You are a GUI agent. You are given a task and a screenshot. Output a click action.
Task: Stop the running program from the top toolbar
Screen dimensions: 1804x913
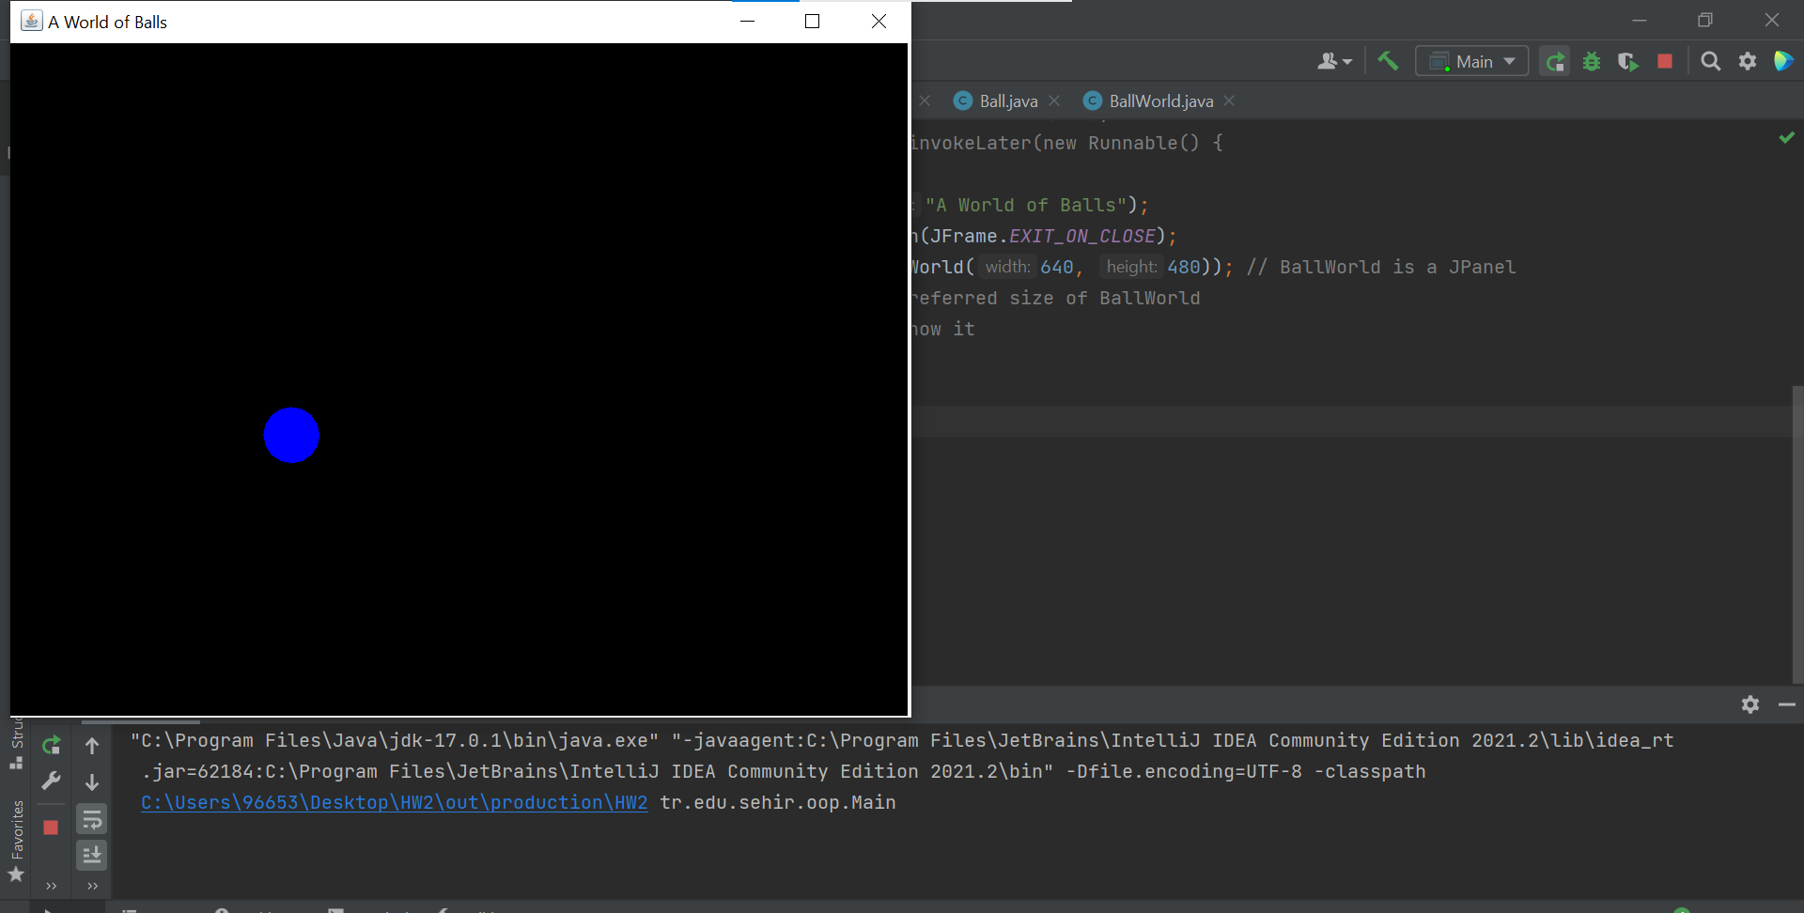[1665, 61]
